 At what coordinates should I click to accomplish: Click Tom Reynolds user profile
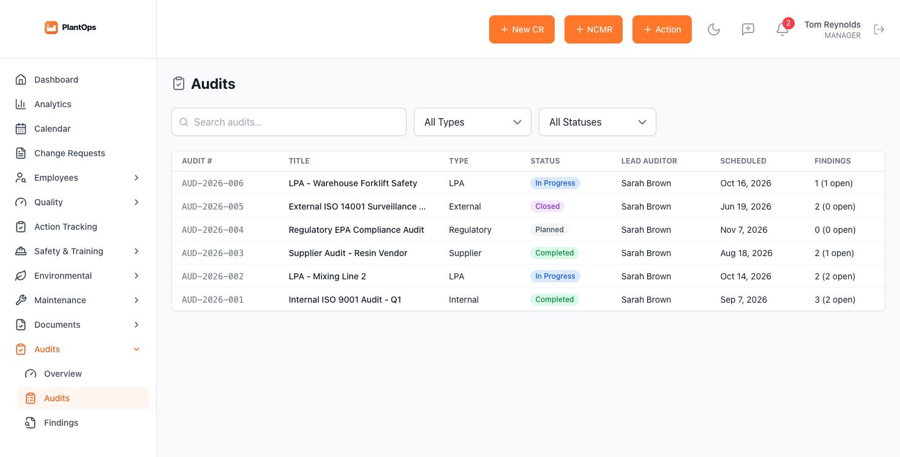pos(832,29)
